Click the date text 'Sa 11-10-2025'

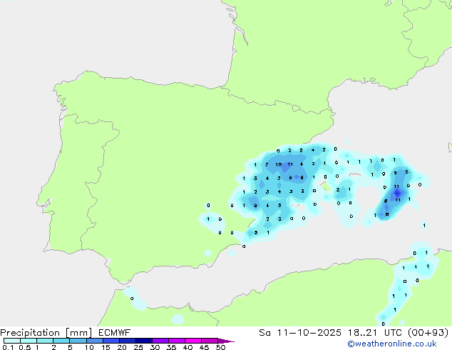(300, 333)
